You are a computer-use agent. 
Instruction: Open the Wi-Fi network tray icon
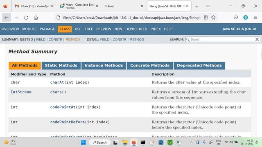[x=226, y=142]
